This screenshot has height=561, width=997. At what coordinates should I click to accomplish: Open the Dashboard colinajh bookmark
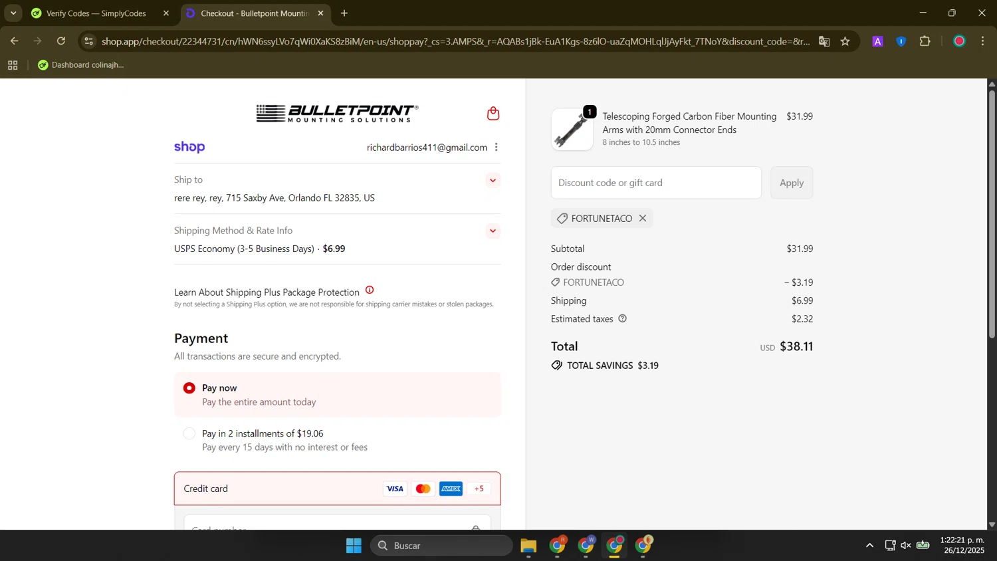click(81, 65)
